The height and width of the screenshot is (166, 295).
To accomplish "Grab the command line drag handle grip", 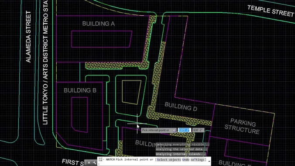I will point(86,163).
